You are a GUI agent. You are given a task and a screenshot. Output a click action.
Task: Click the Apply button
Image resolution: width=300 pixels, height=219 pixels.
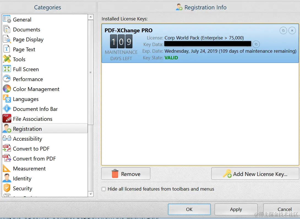[236, 209]
